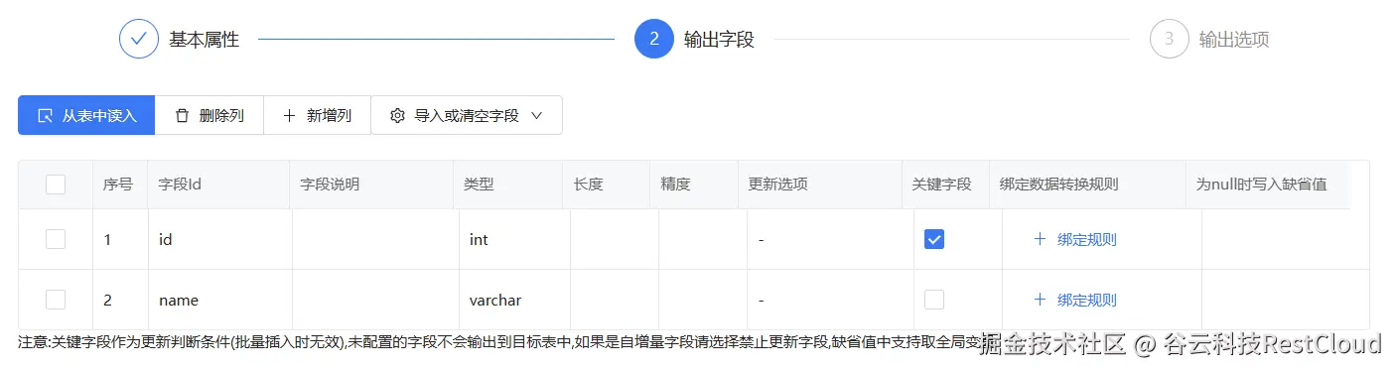Viewport: 1396px width, 371px height.
Task: Tick the select-all checkbox in table header
Action: tap(56, 185)
